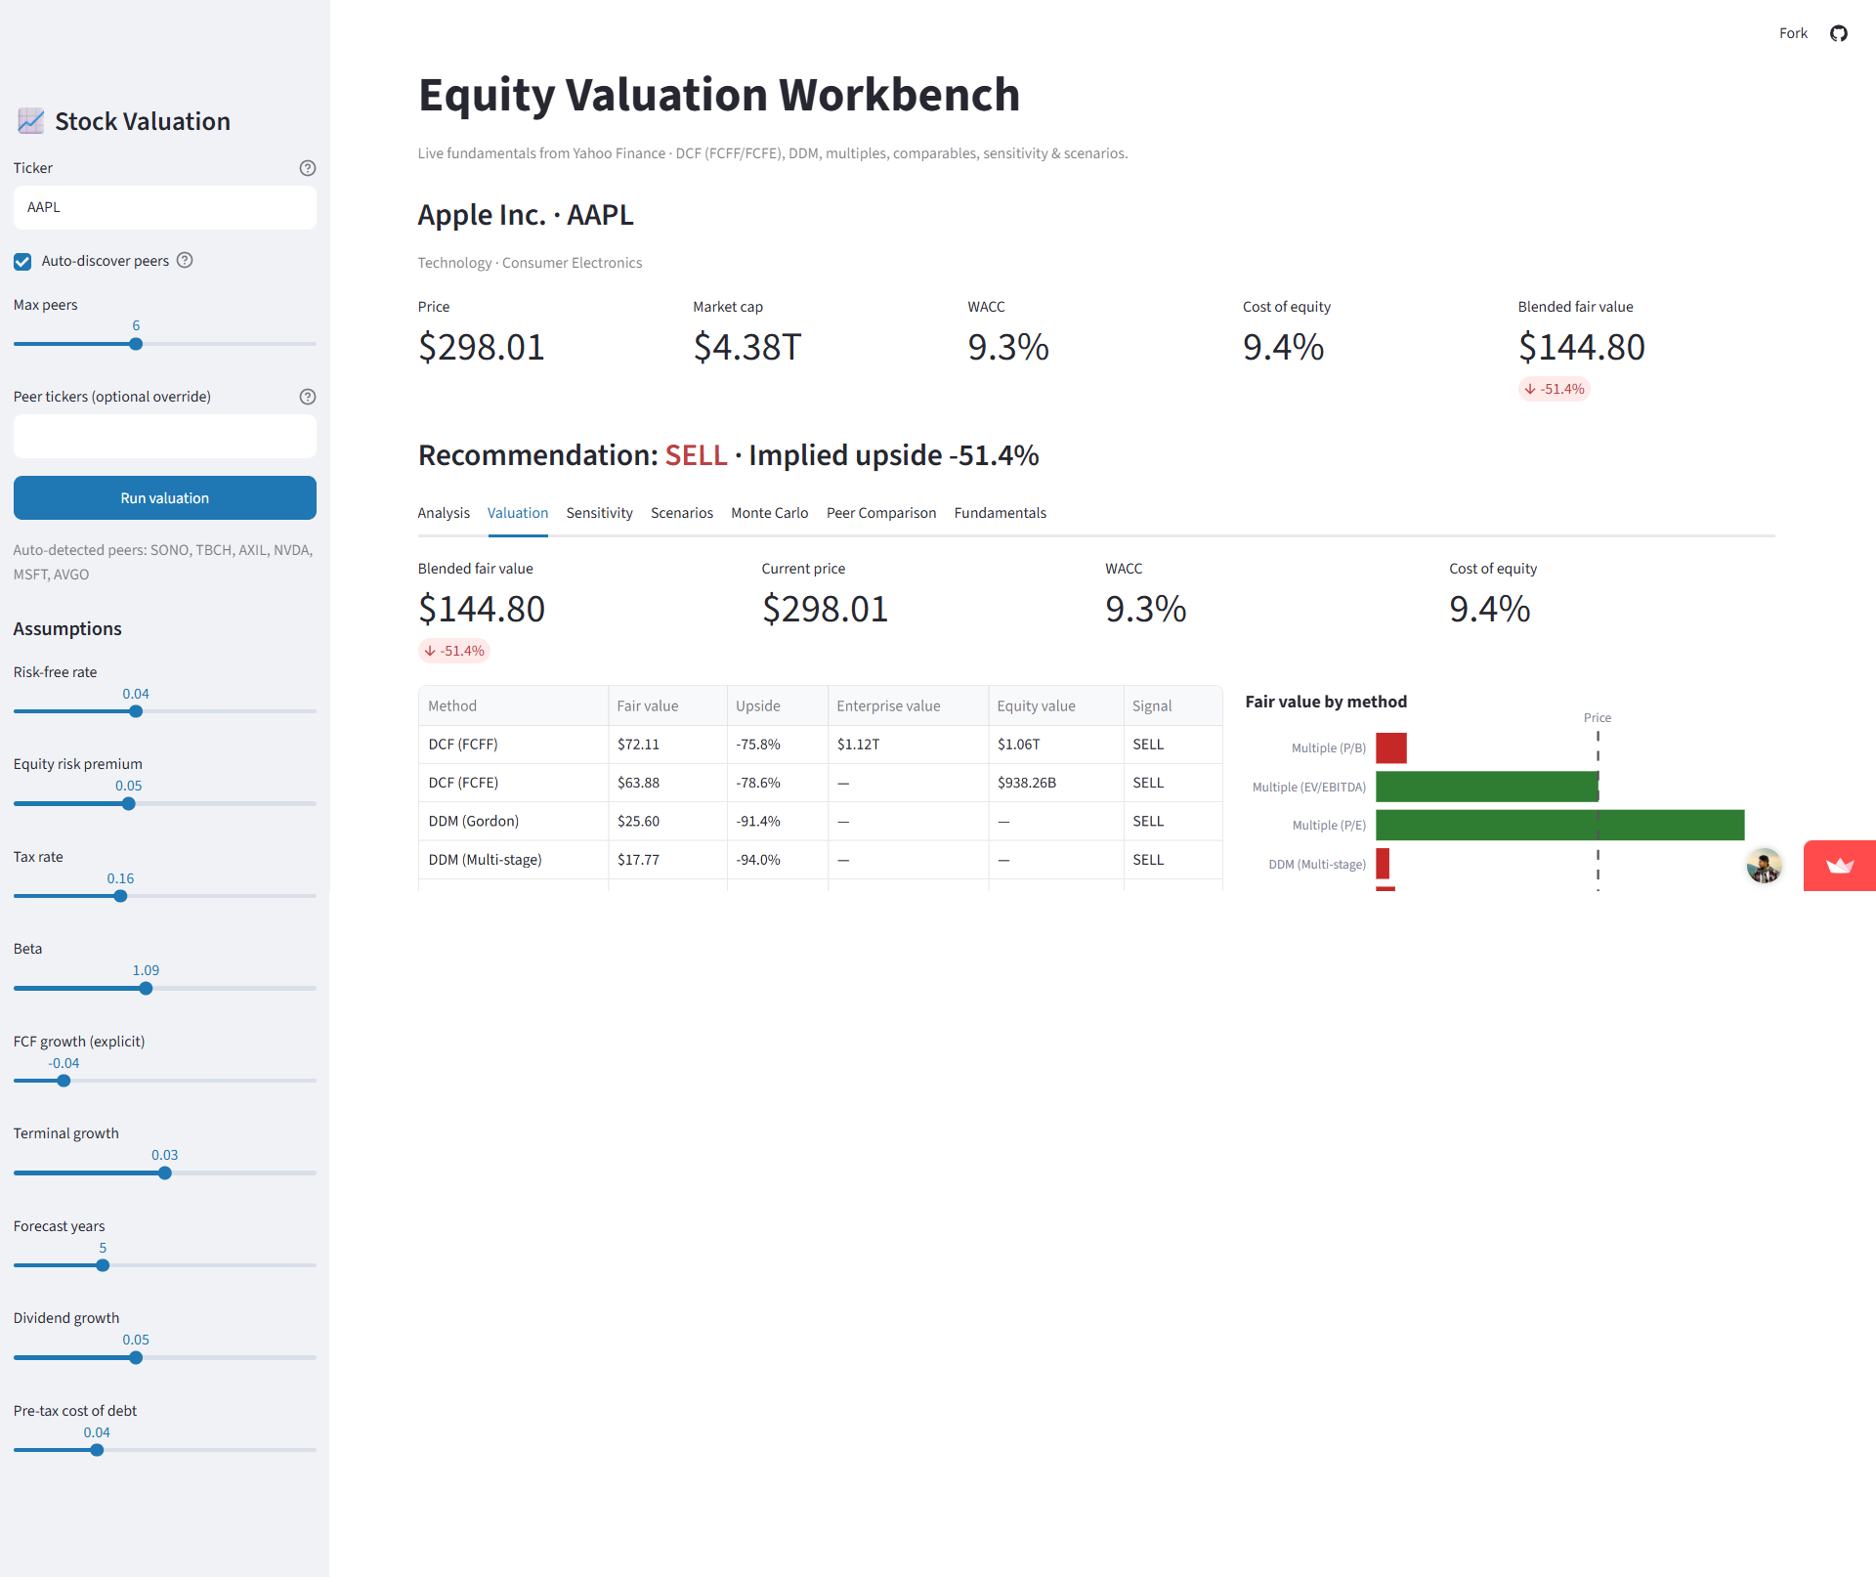The image size is (1876, 1577).
Task: Click the Run valuation button
Action: pyautogui.click(x=165, y=498)
